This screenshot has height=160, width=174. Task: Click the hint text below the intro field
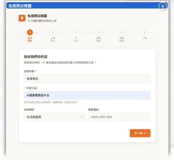[51, 102]
